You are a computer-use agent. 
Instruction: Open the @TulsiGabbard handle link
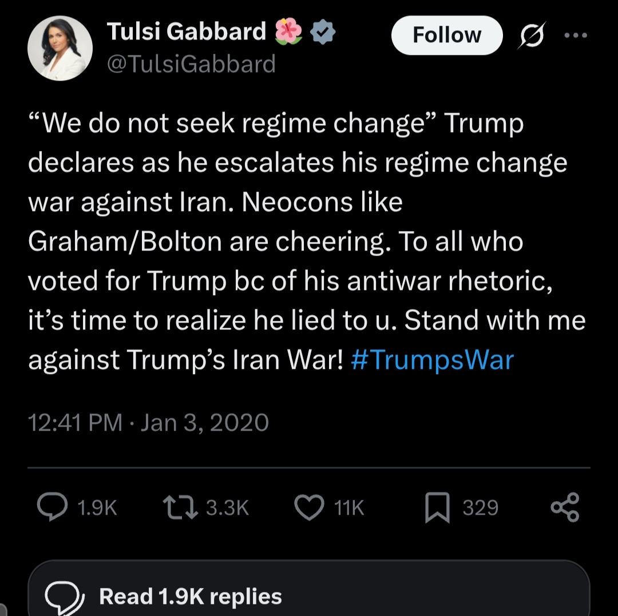(x=191, y=63)
